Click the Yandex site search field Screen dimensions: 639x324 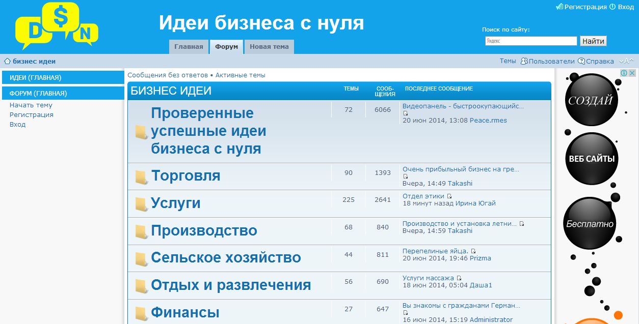pos(531,41)
